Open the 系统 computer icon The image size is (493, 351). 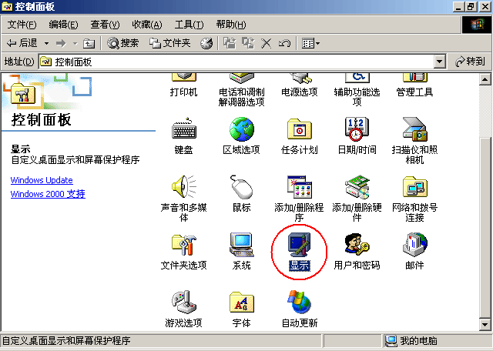241,245
